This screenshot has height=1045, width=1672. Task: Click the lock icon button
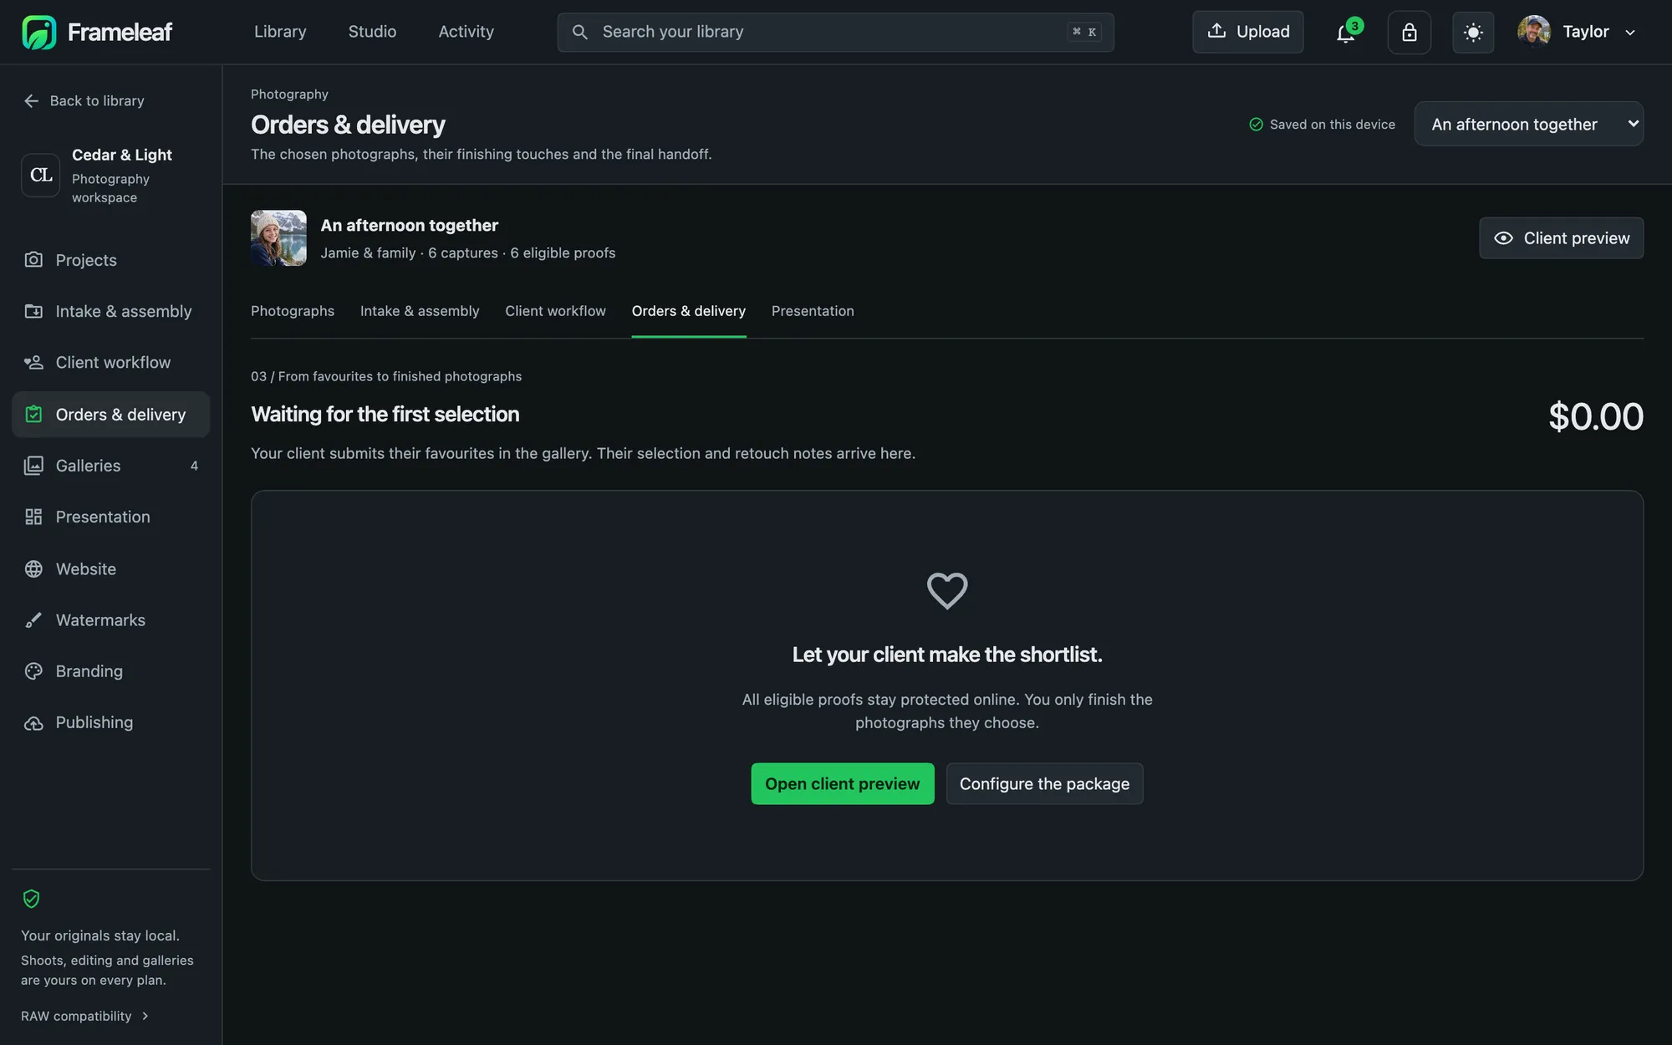coord(1409,33)
